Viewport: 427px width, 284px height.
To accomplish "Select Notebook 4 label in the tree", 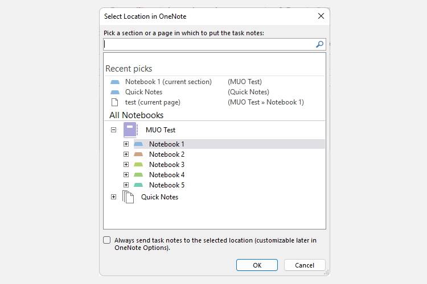I will tap(167, 175).
